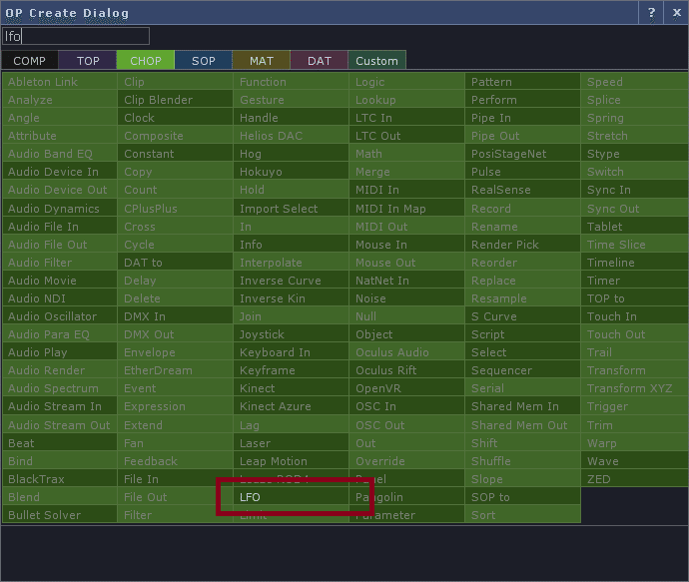The width and height of the screenshot is (689, 582).
Task: Choose the Inverse Curve operator
Action: tap(291, 281)
